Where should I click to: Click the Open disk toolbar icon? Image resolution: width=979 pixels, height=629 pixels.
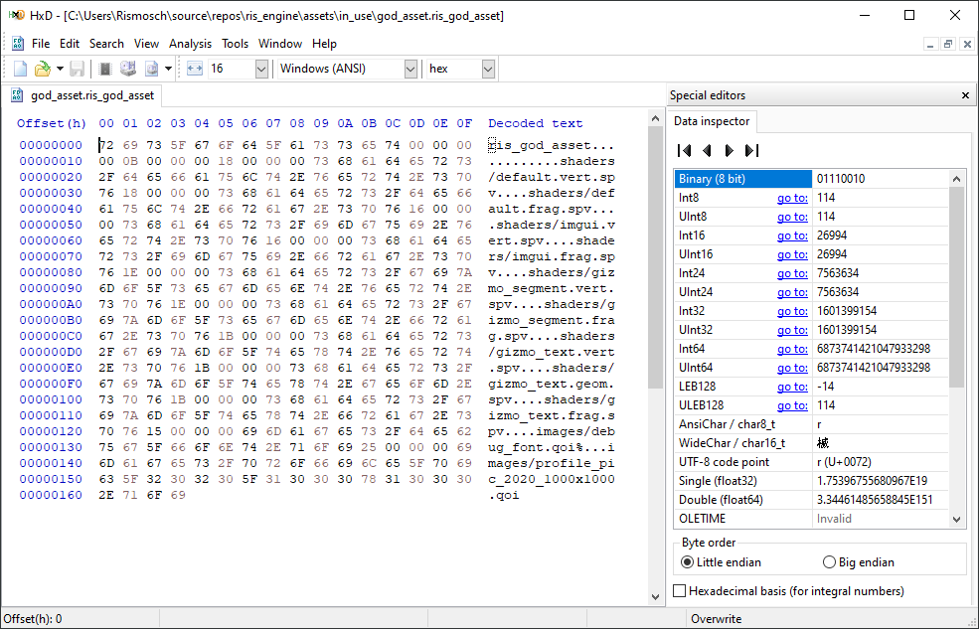(x=127, y=69)
